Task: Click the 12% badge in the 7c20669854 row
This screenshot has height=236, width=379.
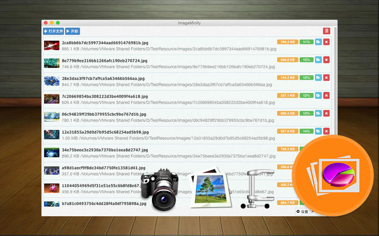Action: pos(307,95)
